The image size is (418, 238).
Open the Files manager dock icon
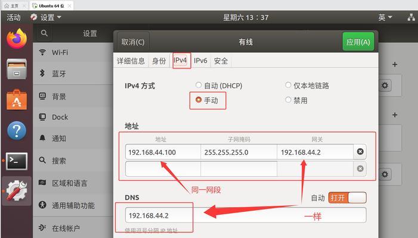click(17, 69)
